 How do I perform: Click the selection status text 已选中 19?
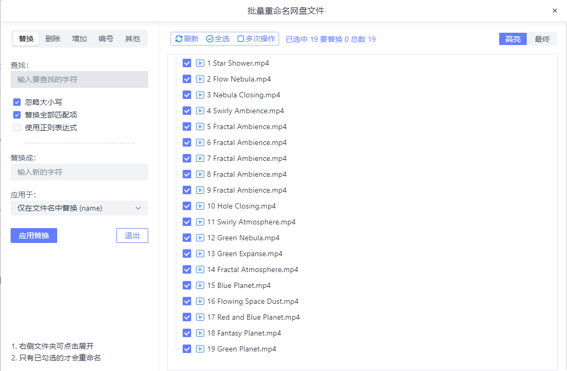[302, 39]
